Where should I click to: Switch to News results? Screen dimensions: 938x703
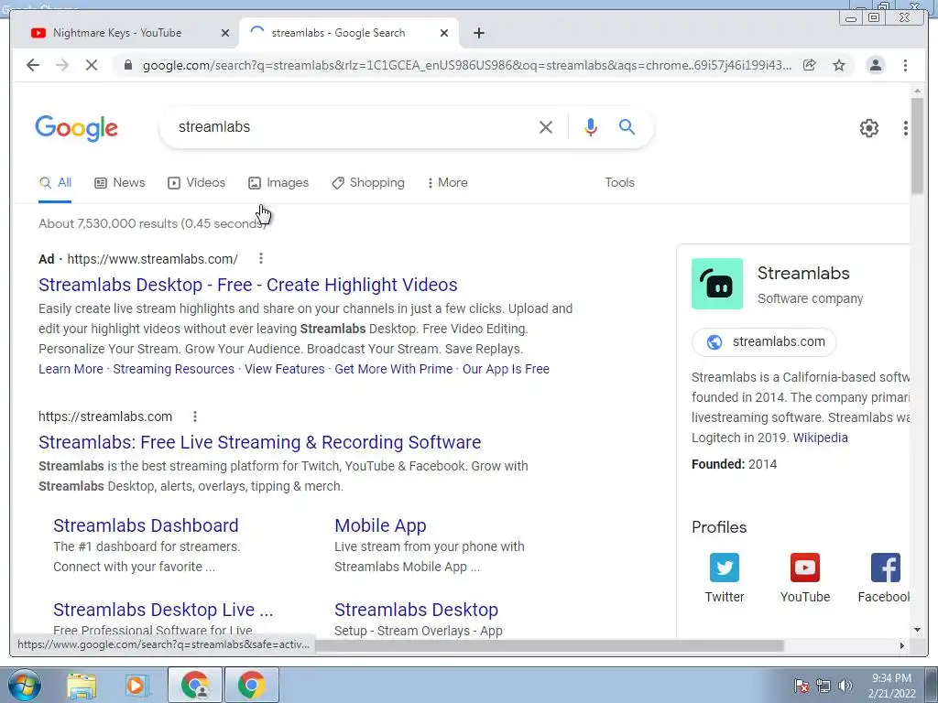(120, 183)
